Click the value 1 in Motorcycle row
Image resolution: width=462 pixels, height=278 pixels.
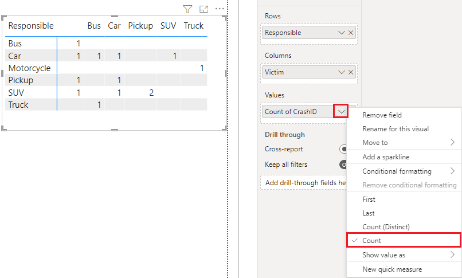pyautogui.click(x=202, y=68)
